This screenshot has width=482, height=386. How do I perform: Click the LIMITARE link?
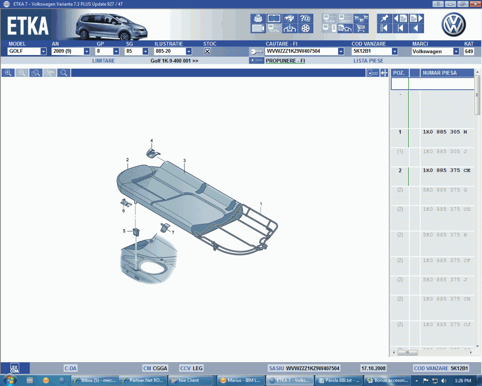pos(103,61)
